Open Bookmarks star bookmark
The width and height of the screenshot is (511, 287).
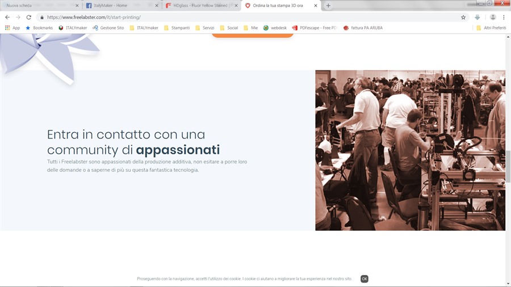39,28
